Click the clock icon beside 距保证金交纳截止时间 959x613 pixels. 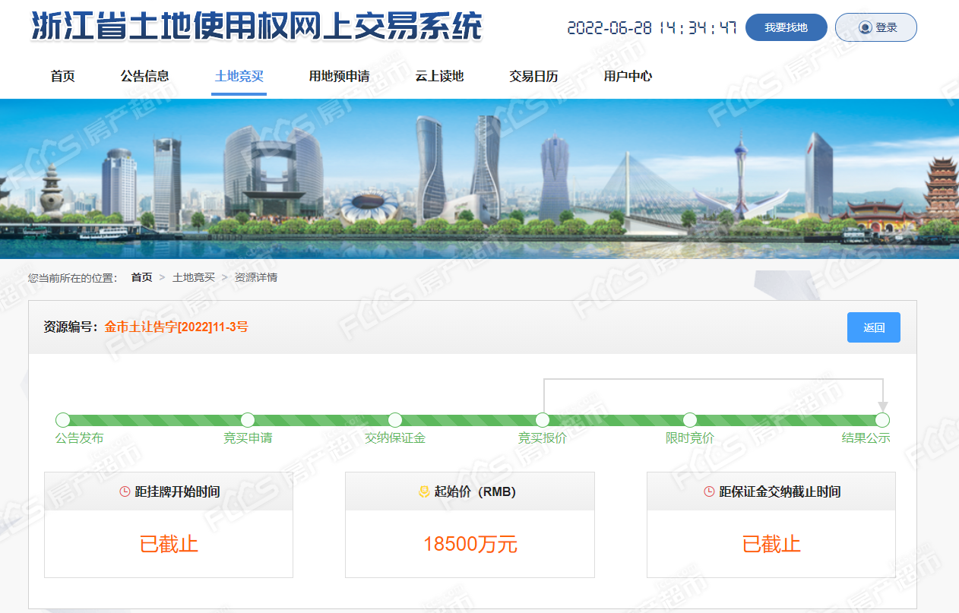tap(709, 491)
